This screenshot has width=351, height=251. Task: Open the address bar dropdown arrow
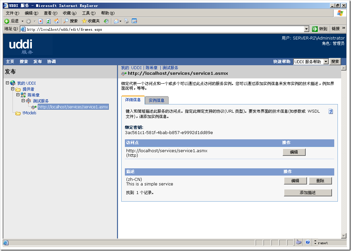(306, 29)
